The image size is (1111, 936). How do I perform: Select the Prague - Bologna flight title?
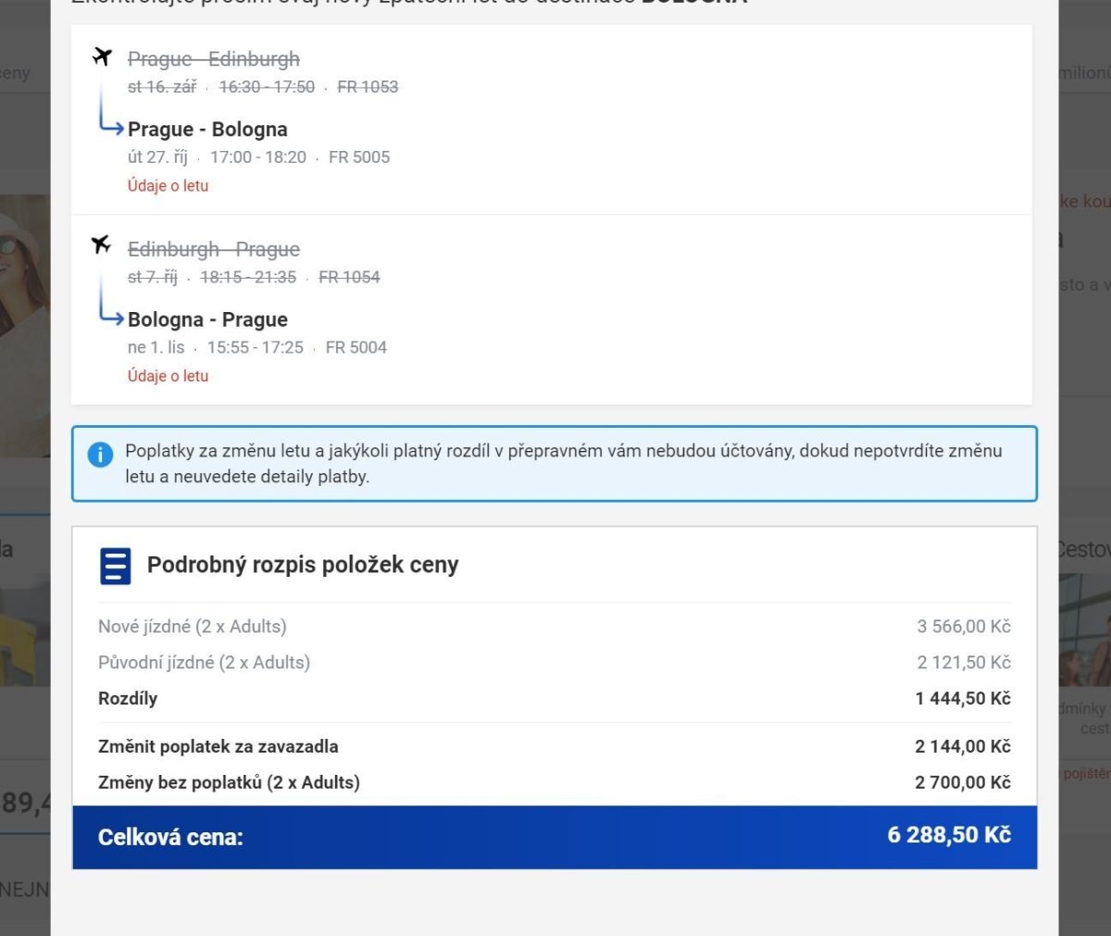tap(207, 130)
